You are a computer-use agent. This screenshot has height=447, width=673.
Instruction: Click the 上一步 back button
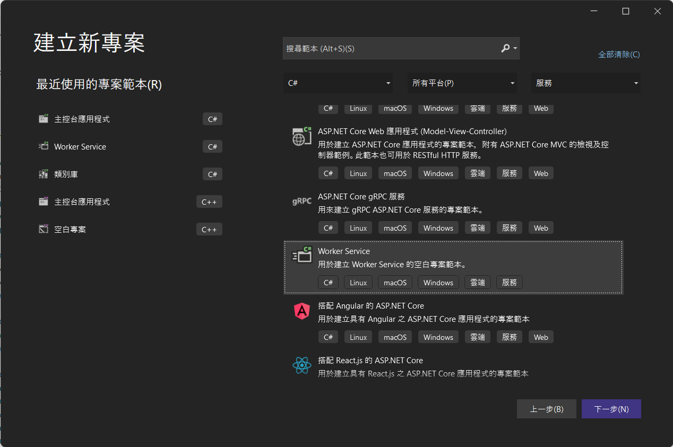coord(547,409)
